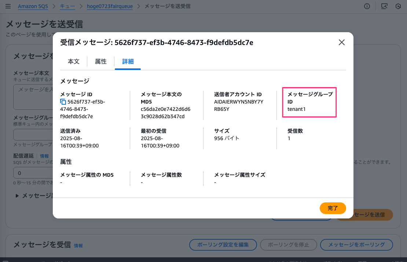This screenshot has width=407, height=262.
Task: Open 情報 link beside 配信遅延
Action: (x=44, y=156)
